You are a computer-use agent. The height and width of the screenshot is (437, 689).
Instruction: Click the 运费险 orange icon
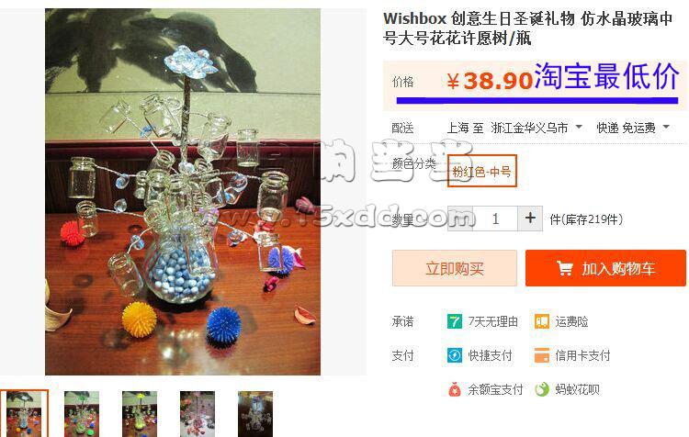pos(542,321)
